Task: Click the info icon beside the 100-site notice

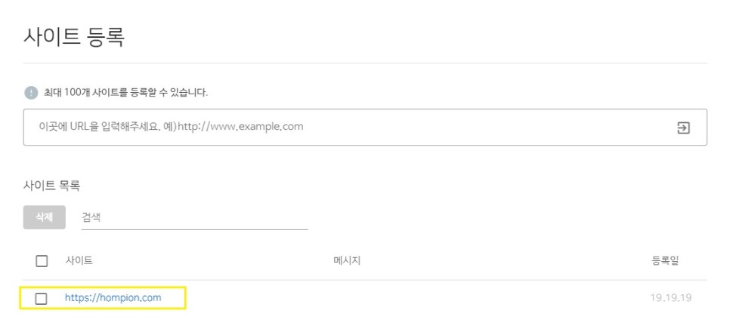Action: tap(30, 93)
